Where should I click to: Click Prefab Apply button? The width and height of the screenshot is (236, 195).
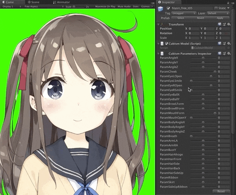[220, 18]
